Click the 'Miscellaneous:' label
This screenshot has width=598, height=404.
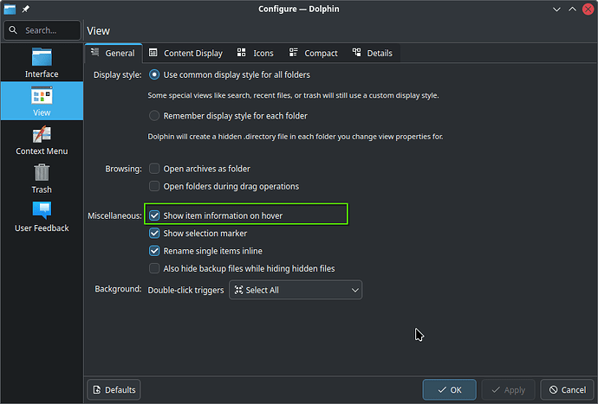click(x=114, y=216)
